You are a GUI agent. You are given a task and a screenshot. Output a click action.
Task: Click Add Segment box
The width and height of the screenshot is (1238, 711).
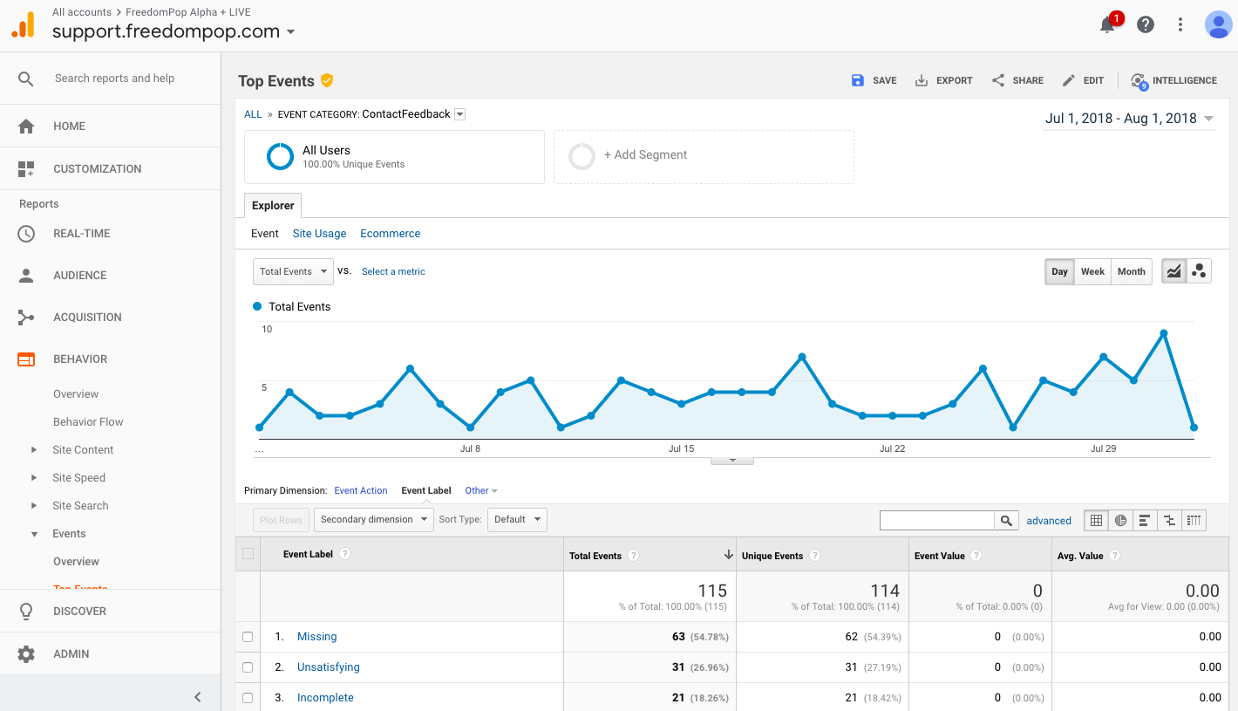pos(704,157)
